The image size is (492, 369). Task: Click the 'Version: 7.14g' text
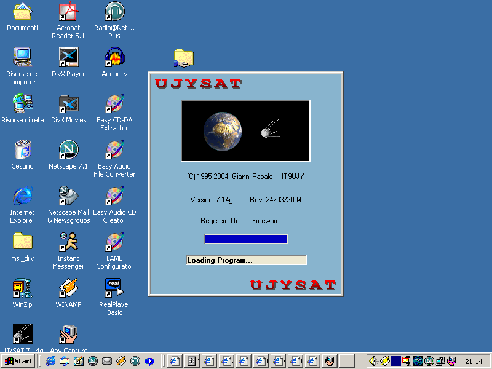(212, 200)
